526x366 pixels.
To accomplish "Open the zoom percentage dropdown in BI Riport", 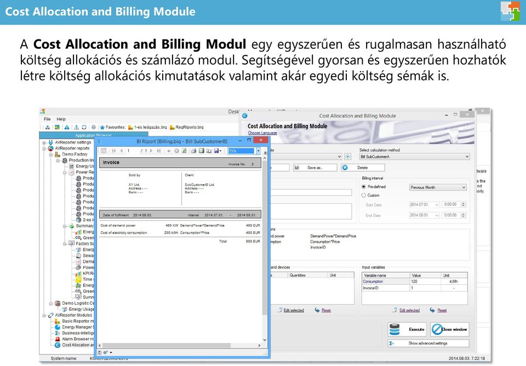I will click(258, 151).
